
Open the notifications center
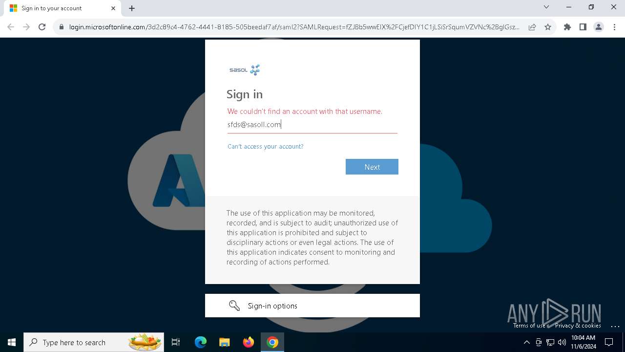[x=609, y=342]
